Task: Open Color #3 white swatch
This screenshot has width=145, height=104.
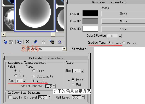Action: (90, 29)
